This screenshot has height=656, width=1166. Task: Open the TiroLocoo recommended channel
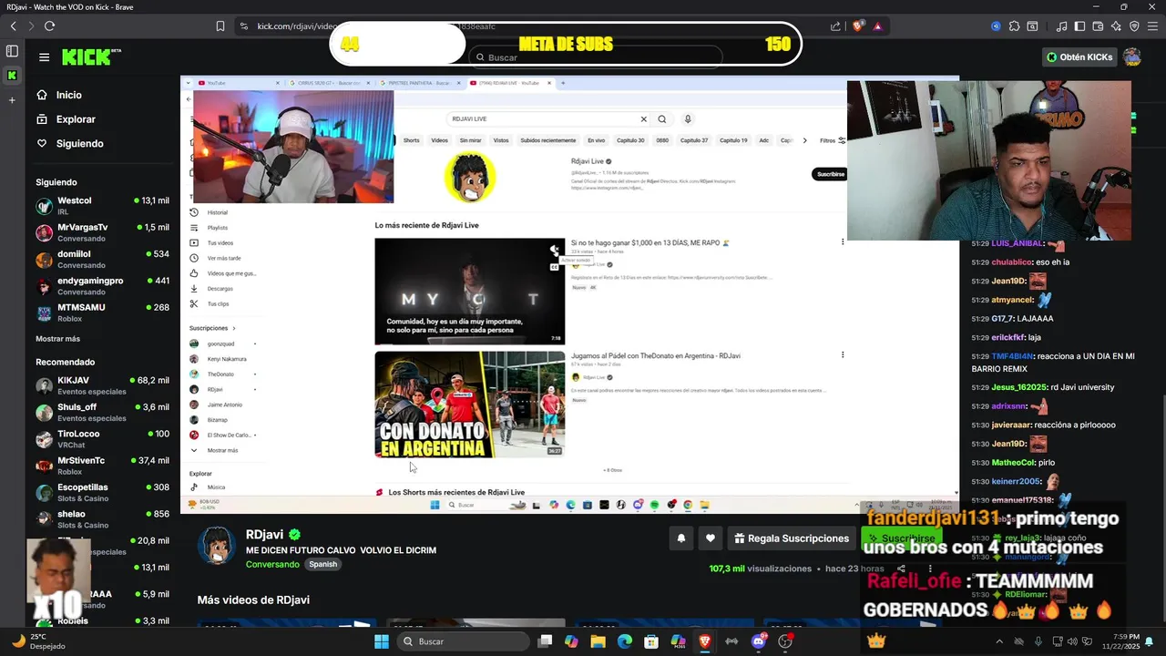[102, 439]
